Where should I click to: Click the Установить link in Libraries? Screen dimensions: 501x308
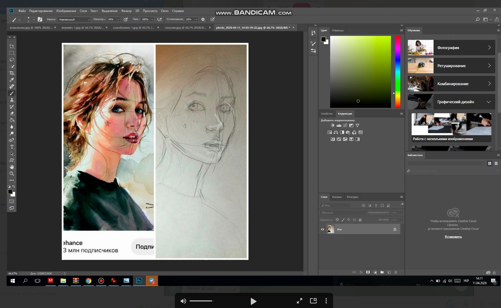click(x=453, y=237)
